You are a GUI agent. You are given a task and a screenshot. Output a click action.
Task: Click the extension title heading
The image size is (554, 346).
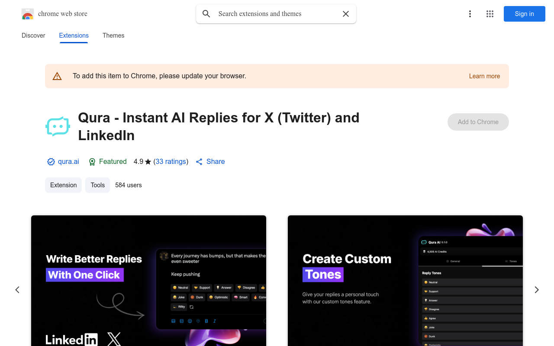(219, 126)
